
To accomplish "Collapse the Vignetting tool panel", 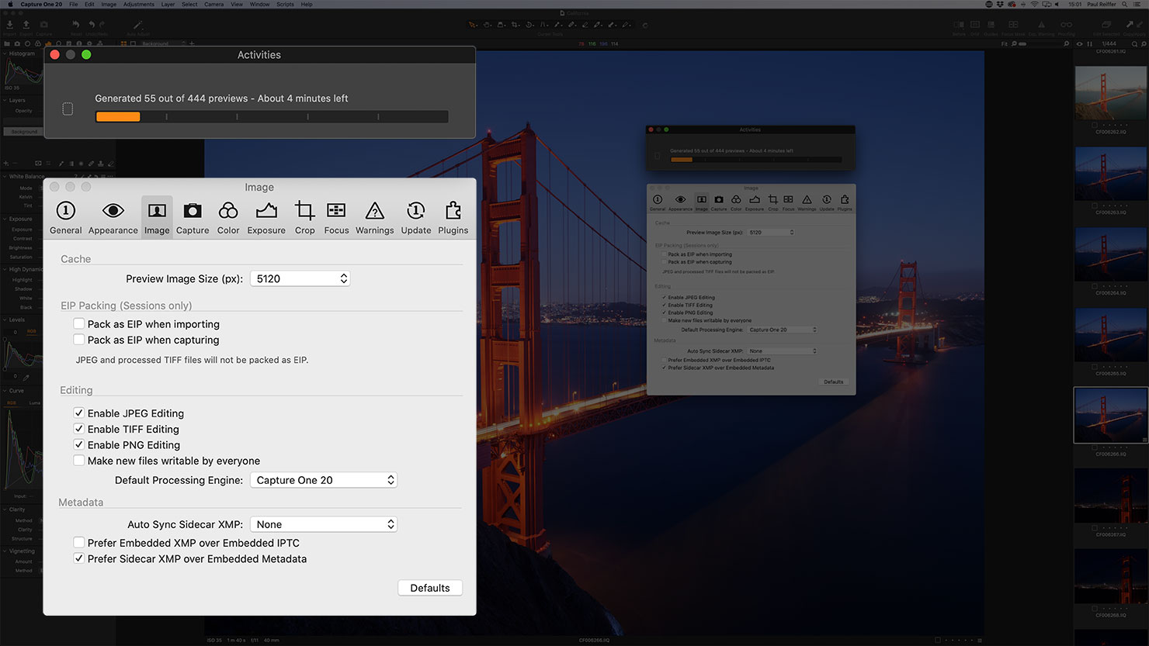I will coord(5,551).
